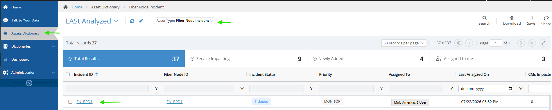Click the home icon in breadcrumb
The width and height of the screenshot is (552, 110).
pyautogui.click(x=65, y=7)
